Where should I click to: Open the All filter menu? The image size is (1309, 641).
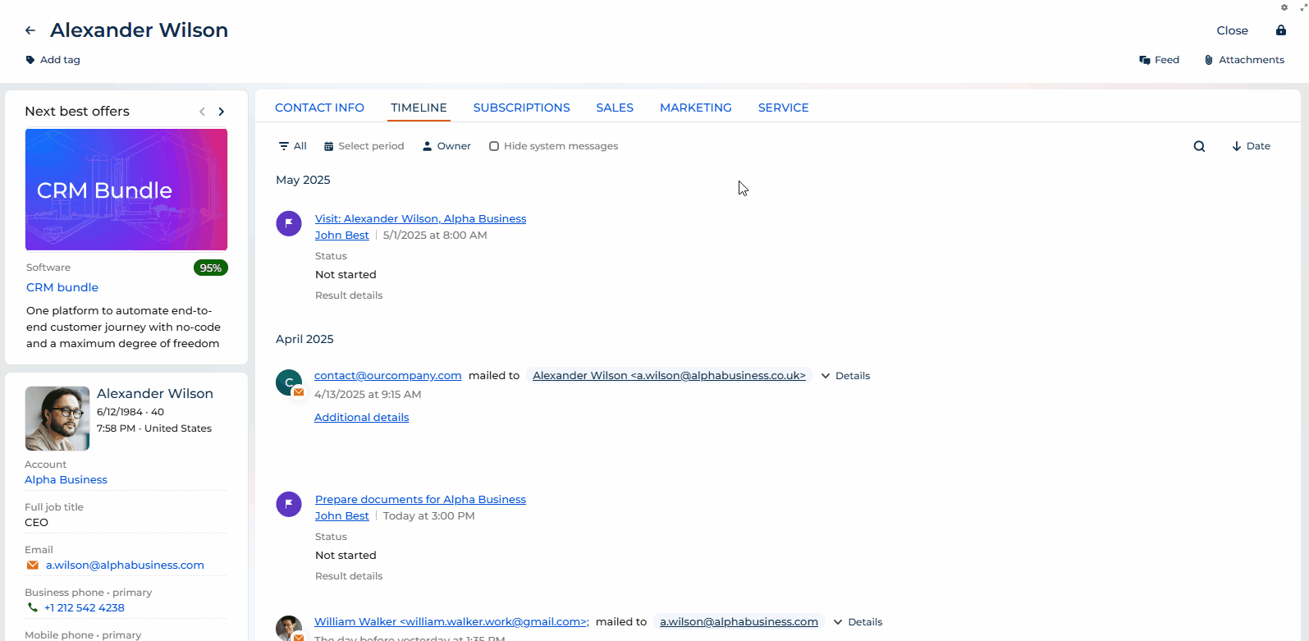(292, 146)
